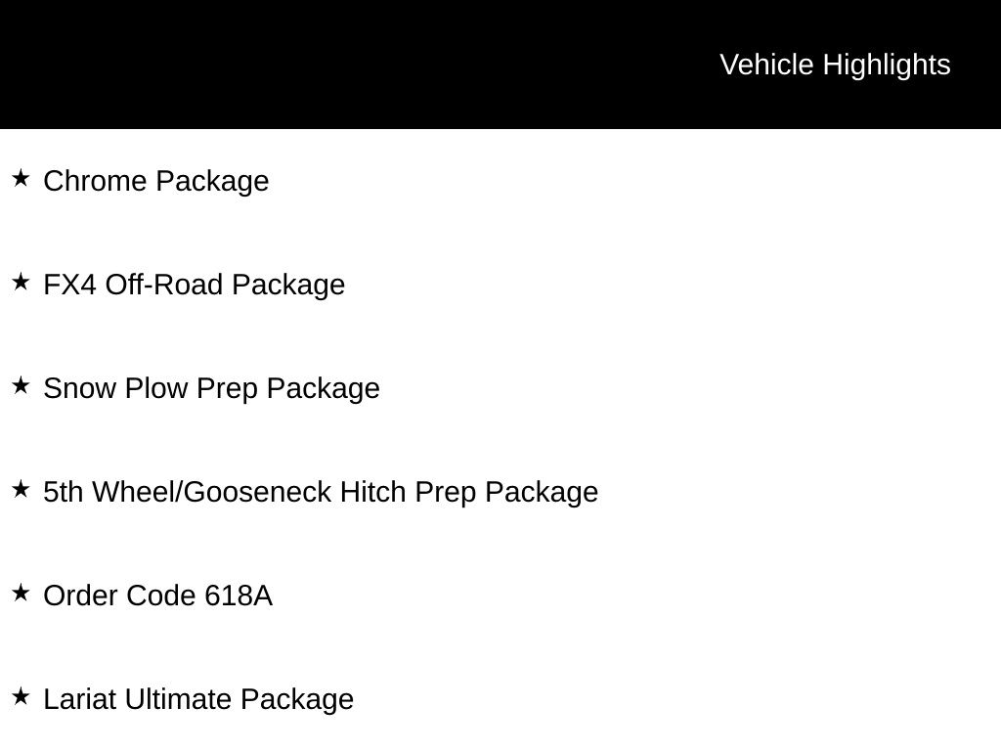Select the star beside Order Code 618A
The image size is (1001, 751).
(x=21, y=593)
